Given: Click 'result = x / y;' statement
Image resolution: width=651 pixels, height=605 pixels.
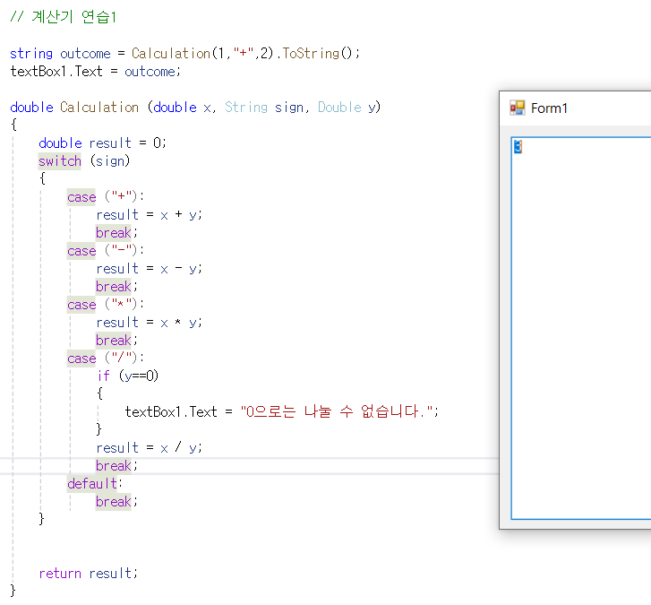Looking at the screenshot, I should [149, 448].
